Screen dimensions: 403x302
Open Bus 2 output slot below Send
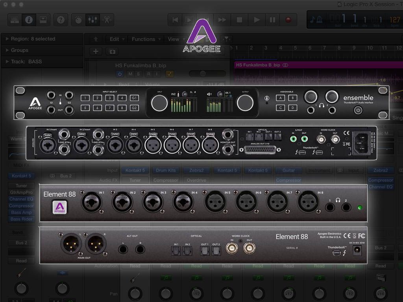coord(21,243)
